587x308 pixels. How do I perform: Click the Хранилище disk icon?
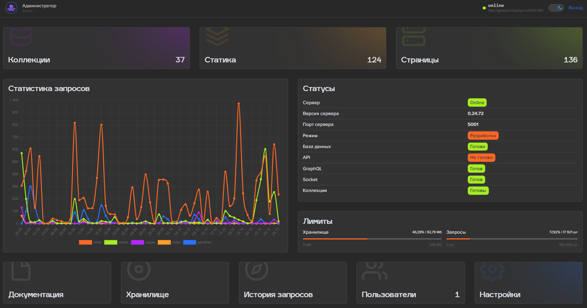pyautogui.click(x=139, y=270)
